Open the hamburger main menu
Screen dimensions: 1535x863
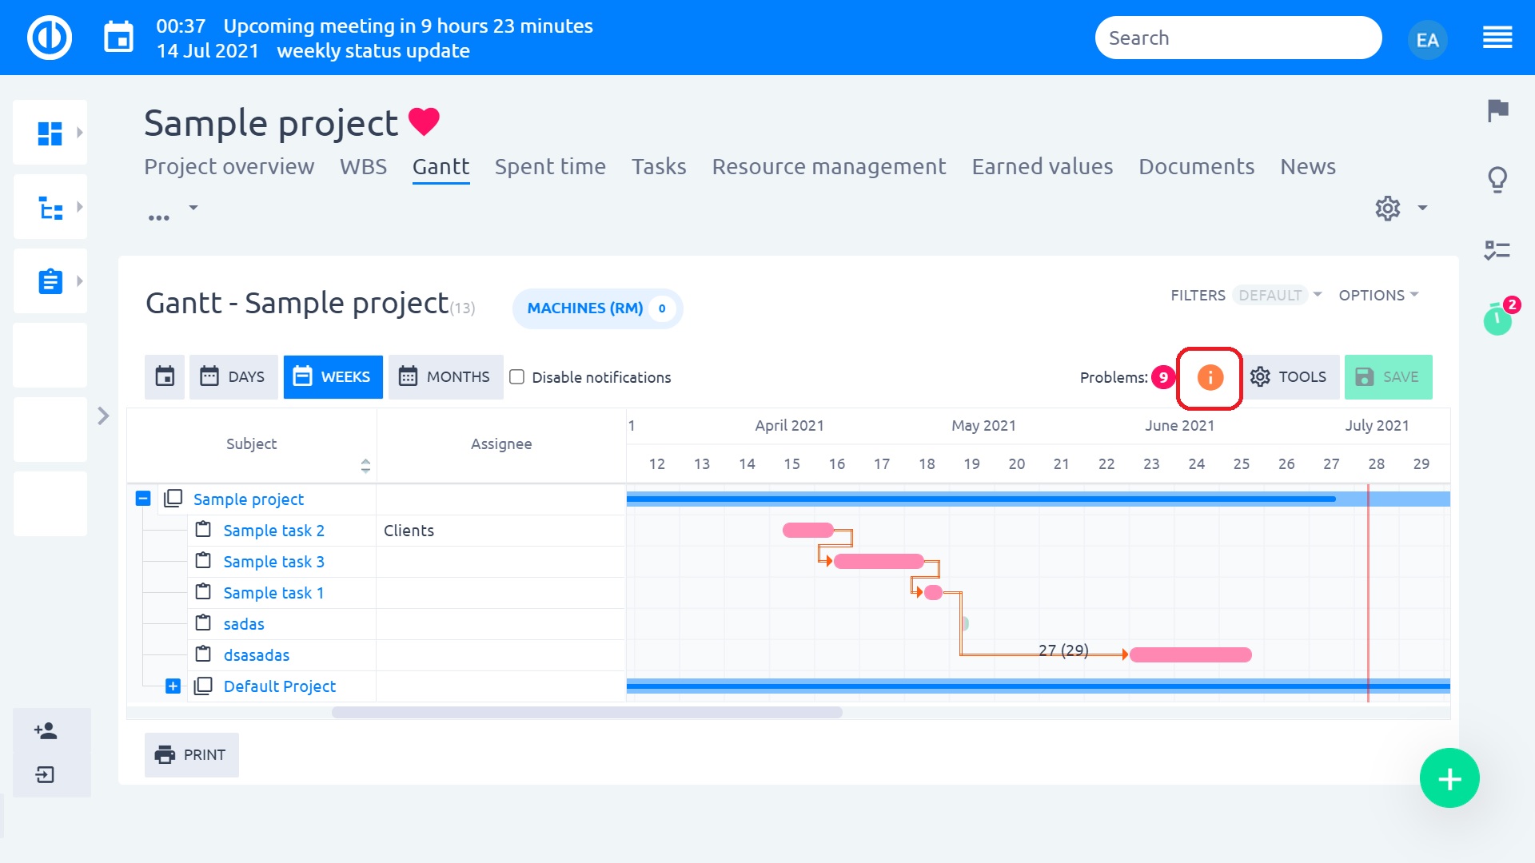pyautogui.click(x=1497, y=38)
